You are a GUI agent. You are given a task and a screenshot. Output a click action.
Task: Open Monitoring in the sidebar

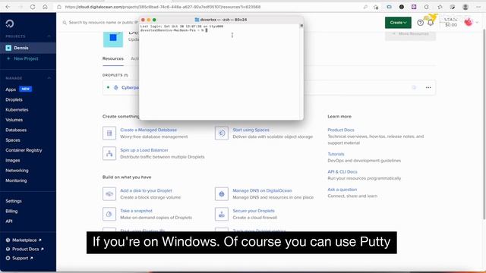click(16, 180)
